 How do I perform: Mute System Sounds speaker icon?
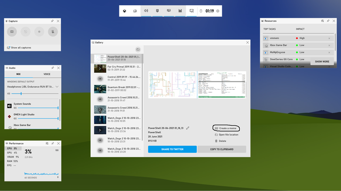15,108
